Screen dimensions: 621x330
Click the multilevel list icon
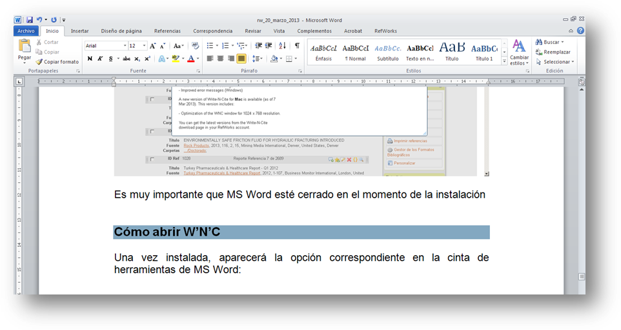241,46
